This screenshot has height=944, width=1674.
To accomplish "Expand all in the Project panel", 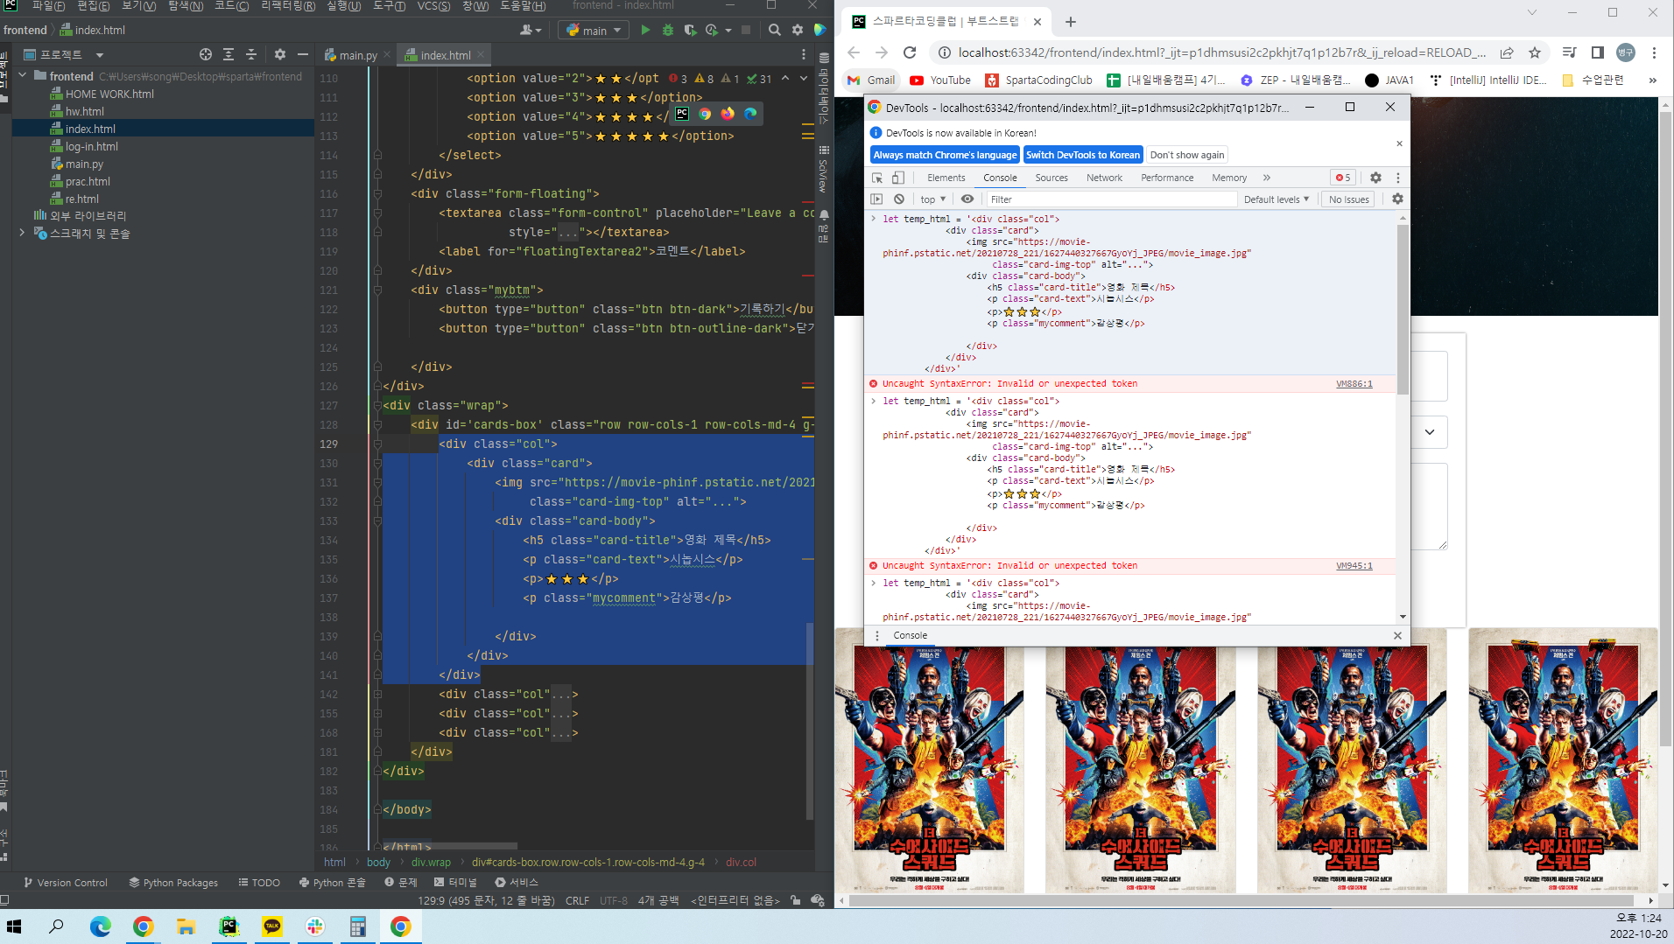I will click(229, 54).
